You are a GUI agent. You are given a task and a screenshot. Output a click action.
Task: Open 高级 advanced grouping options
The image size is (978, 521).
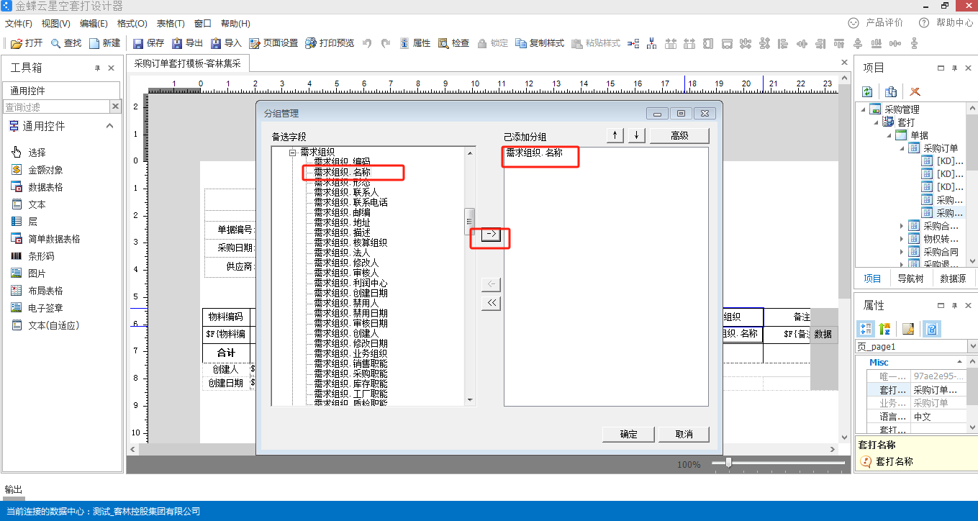click(679, 135)
